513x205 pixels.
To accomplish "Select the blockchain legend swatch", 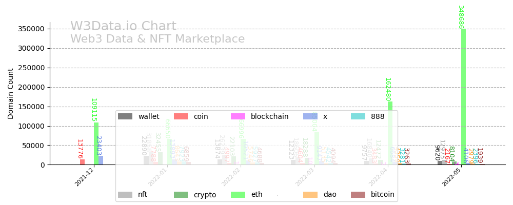I will tap(238, 116).
